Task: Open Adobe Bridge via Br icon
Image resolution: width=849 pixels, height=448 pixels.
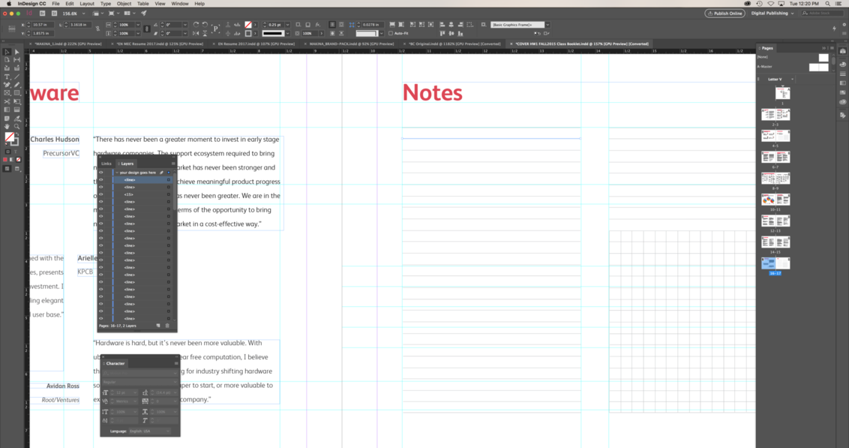Action: pos(42,13)
